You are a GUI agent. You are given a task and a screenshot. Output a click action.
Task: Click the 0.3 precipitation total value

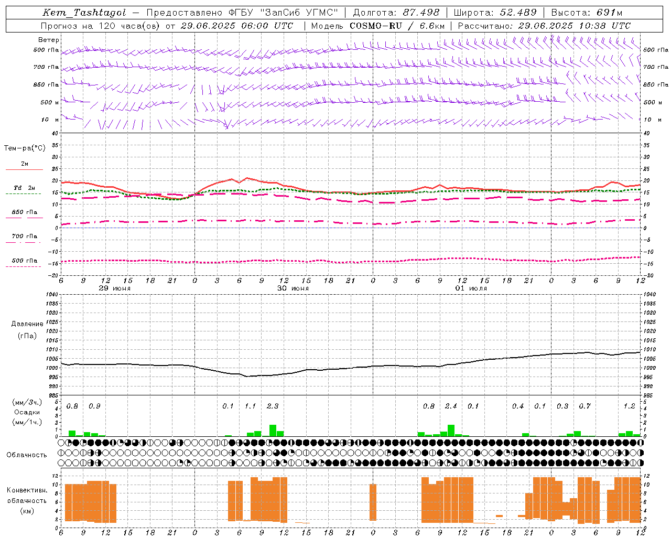(x=562, y=406)
